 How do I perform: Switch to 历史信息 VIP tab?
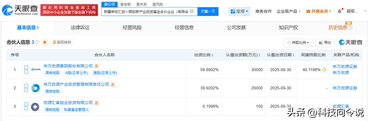tap(338, 28)
